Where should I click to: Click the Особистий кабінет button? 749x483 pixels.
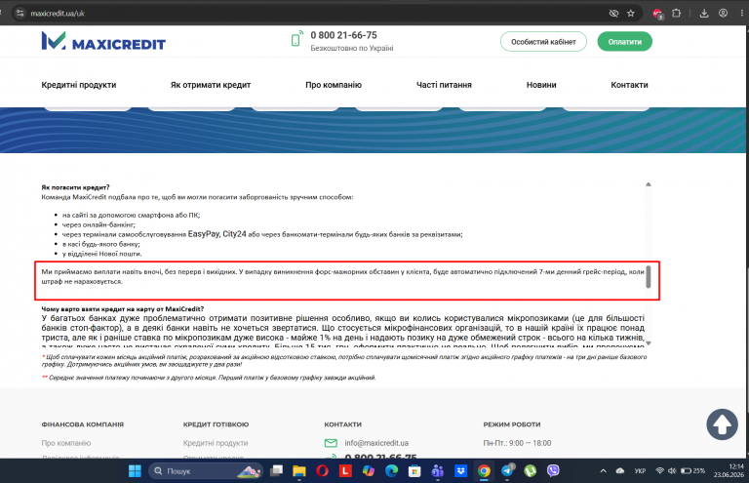tap(543, 42)
